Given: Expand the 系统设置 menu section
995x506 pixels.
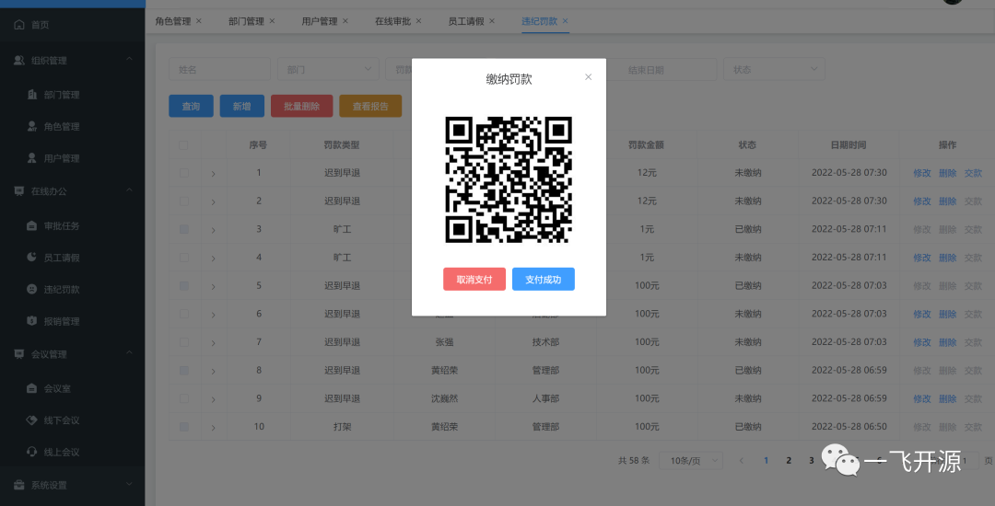Looking at the screenshot, I should [x=130, y=485].
